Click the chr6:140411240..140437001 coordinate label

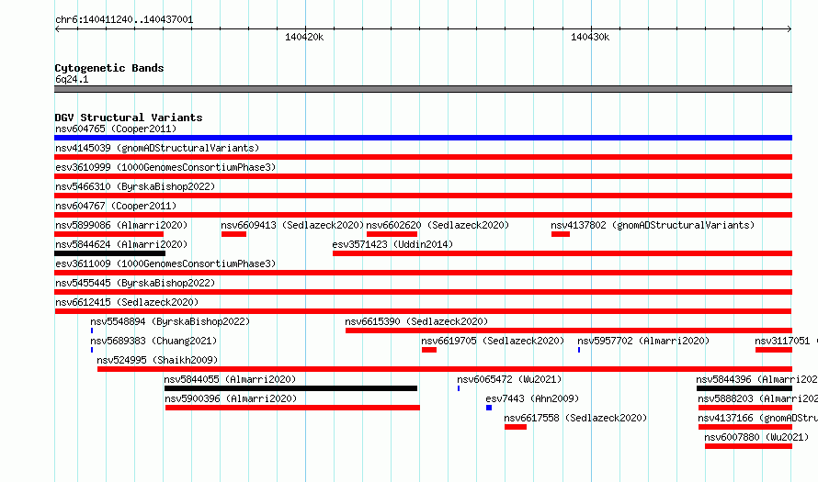tap(124, 20)
